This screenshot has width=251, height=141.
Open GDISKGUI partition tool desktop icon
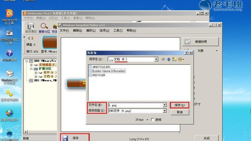point(10,37)
